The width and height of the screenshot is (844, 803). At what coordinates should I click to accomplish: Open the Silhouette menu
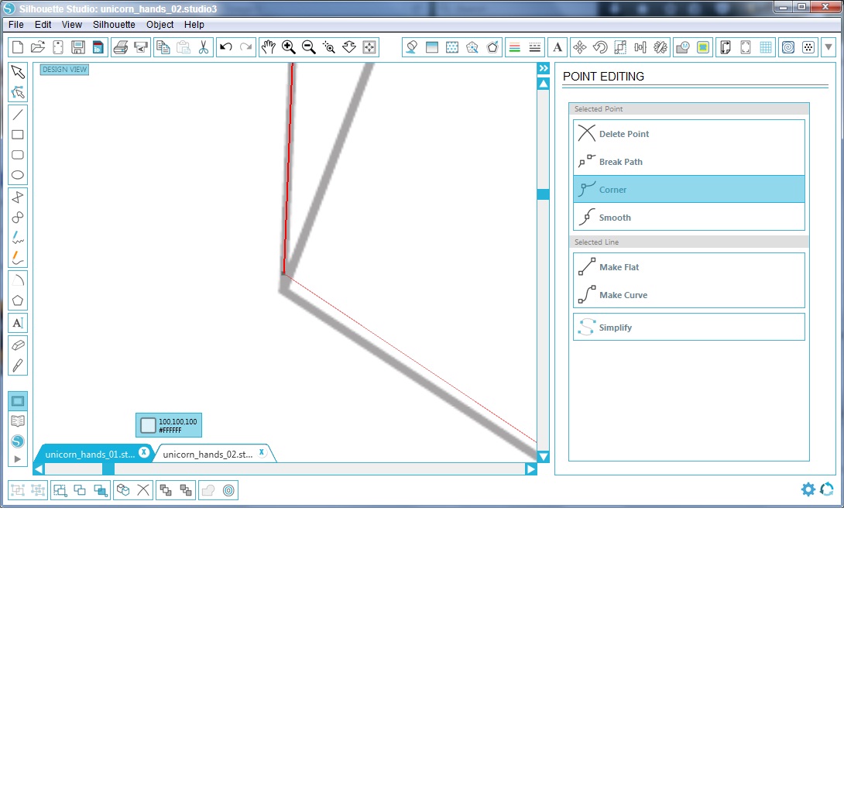coord(114,25)
